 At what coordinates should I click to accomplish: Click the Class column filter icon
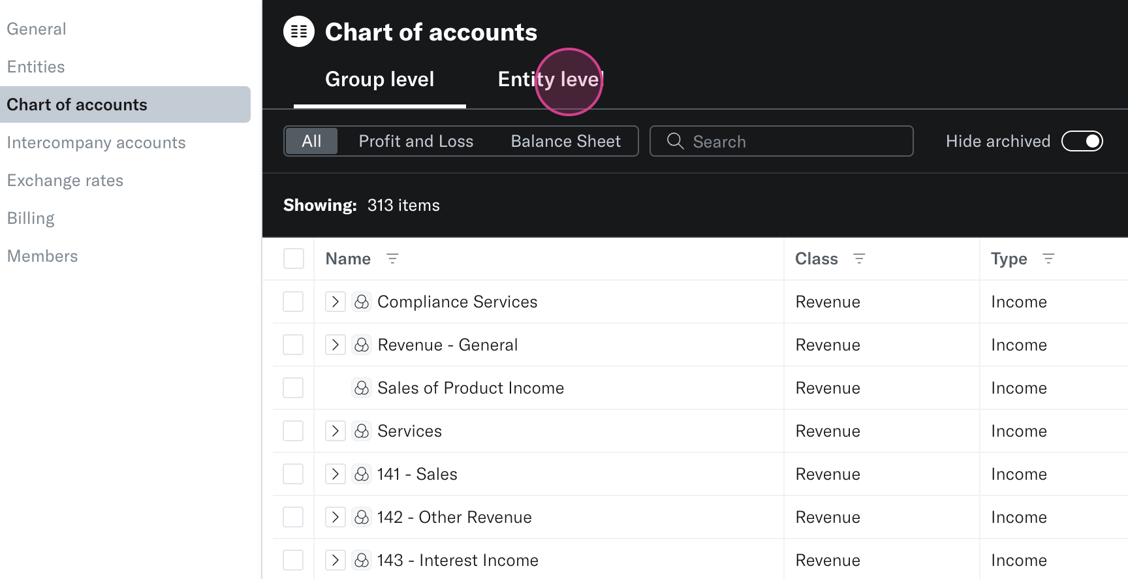pyautogui.click(x=859, y=258)
